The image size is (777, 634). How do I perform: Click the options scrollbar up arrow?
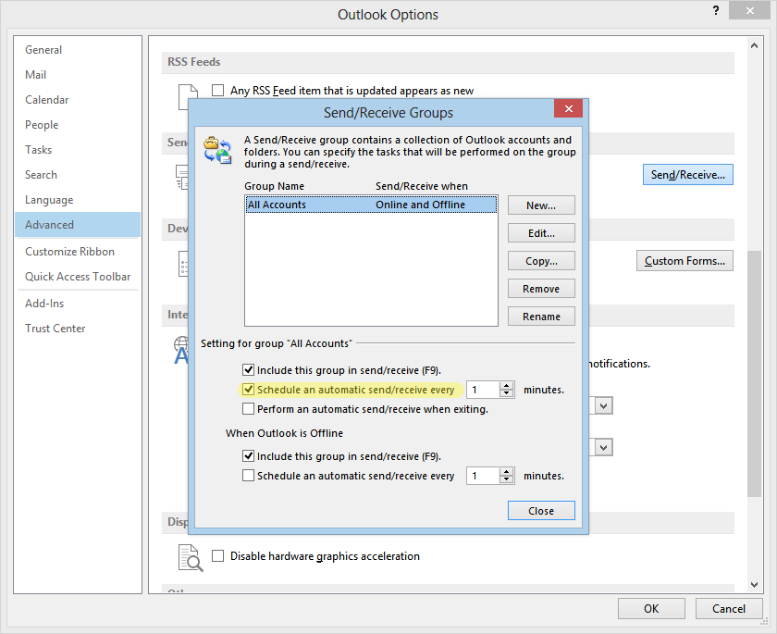[x=754, y=45]
